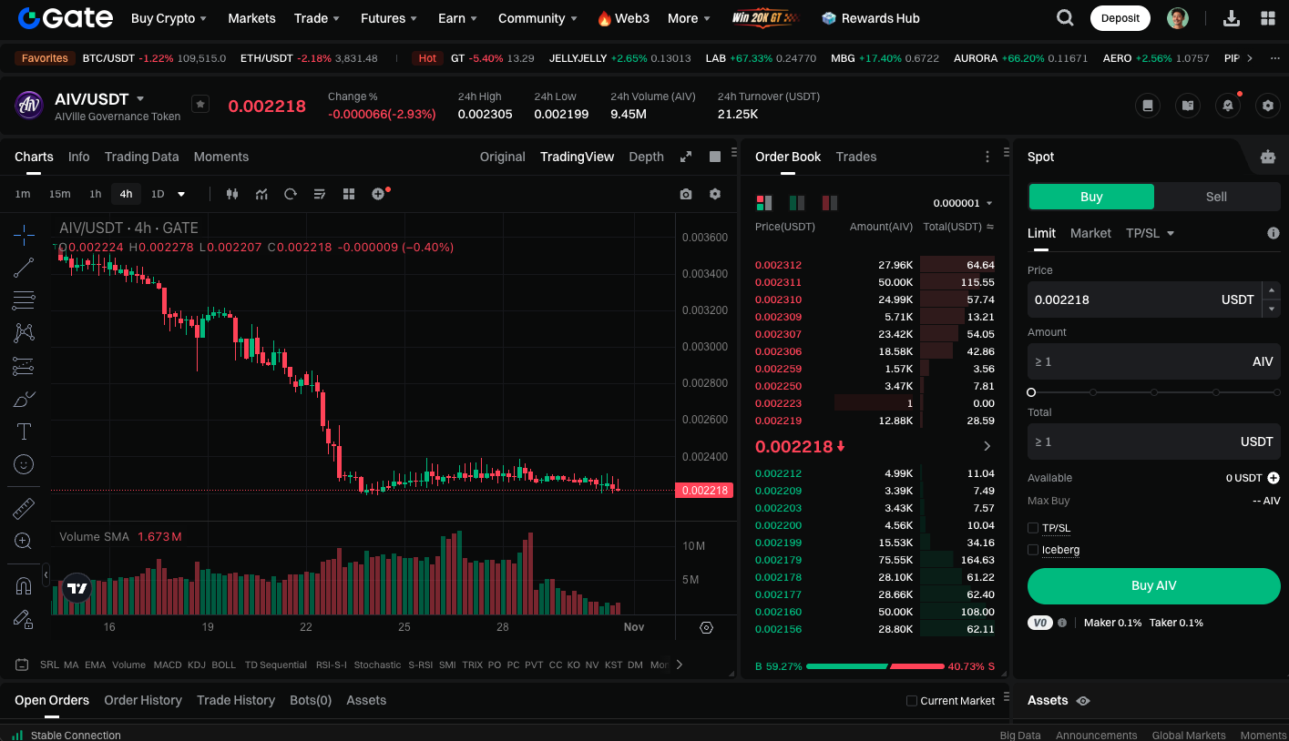
Task: Open search with magnifier icon in header
Action: (1064, 18)
